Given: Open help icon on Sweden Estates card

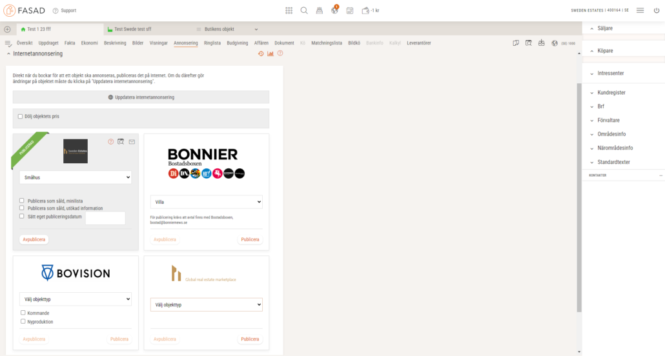Looking at the screenshot, I should click(x=110, y=141).
